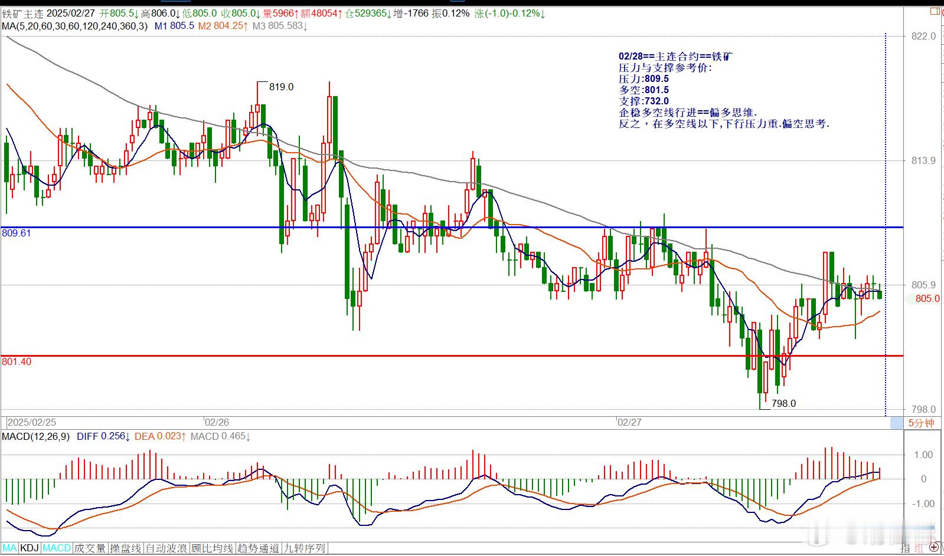Select the 顾比均线 tab
Screen dimensions: 944x556
213,548
